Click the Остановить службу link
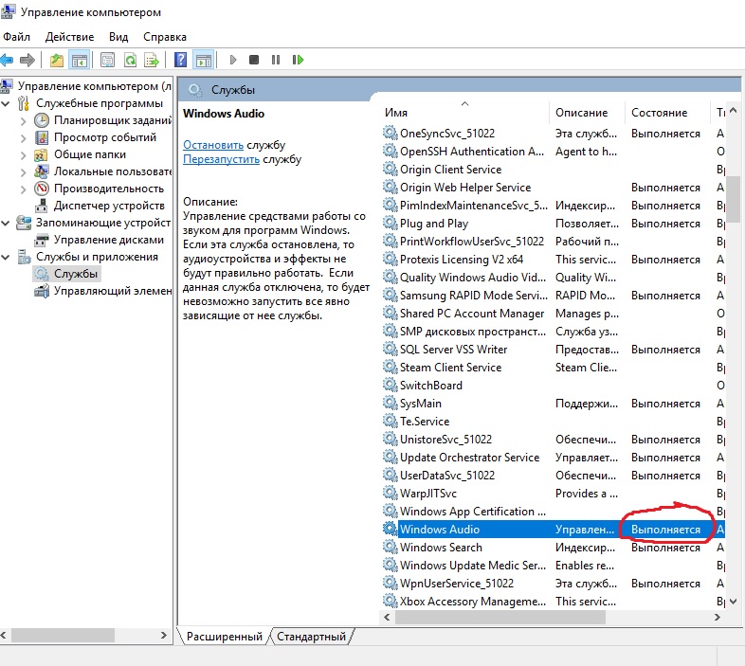Screen dimensions: 745x666 pyautogui.click(x=213, y=145)
